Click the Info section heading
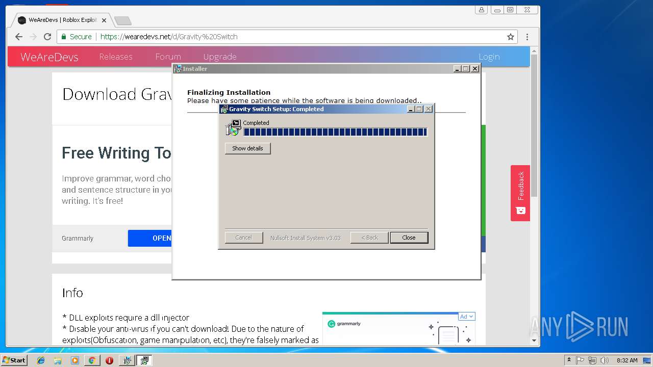 coord(72,293)
